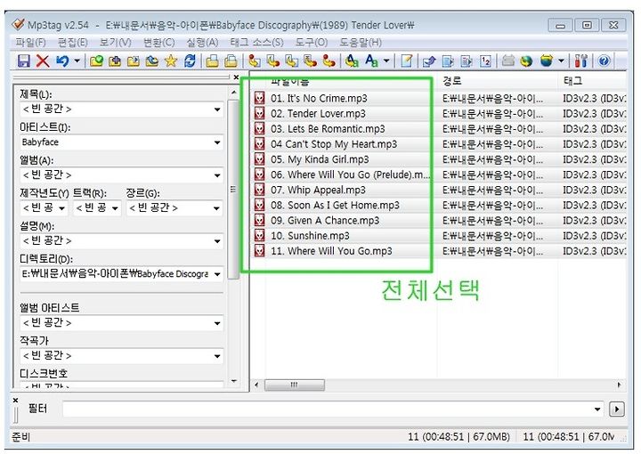Click the filter go arrow button
Screen dimensions: 641x454
pos(617,409)
